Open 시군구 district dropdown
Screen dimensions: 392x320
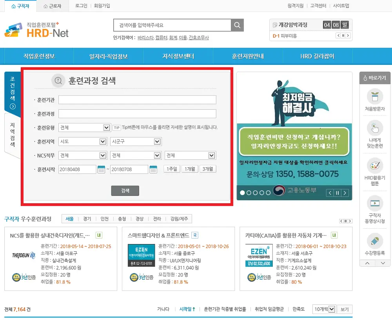tap(136, 142)
